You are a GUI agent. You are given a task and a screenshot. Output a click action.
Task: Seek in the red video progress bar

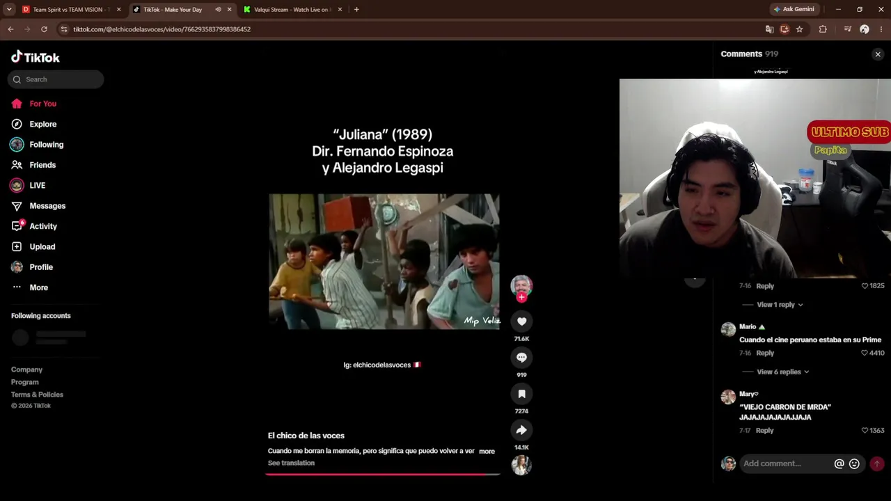383,475
